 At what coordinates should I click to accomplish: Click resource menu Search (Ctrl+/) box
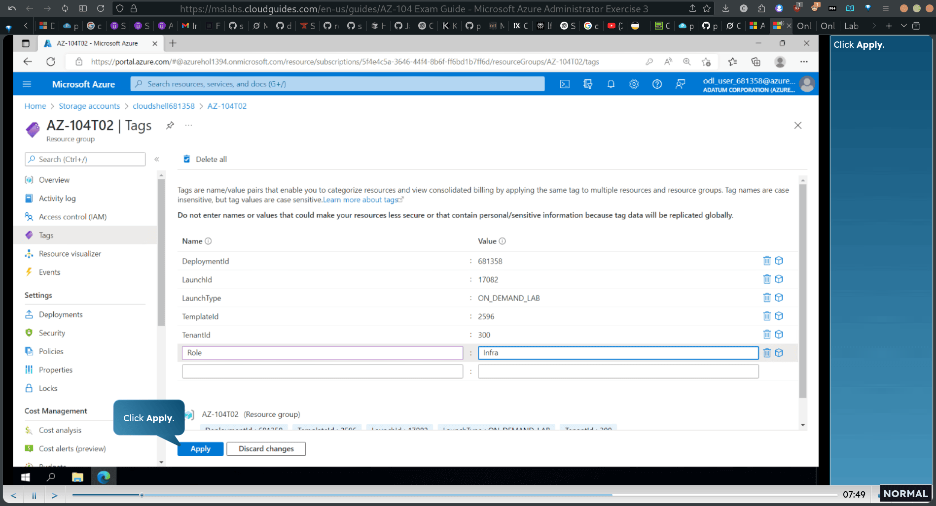click(x=85, y=159)
